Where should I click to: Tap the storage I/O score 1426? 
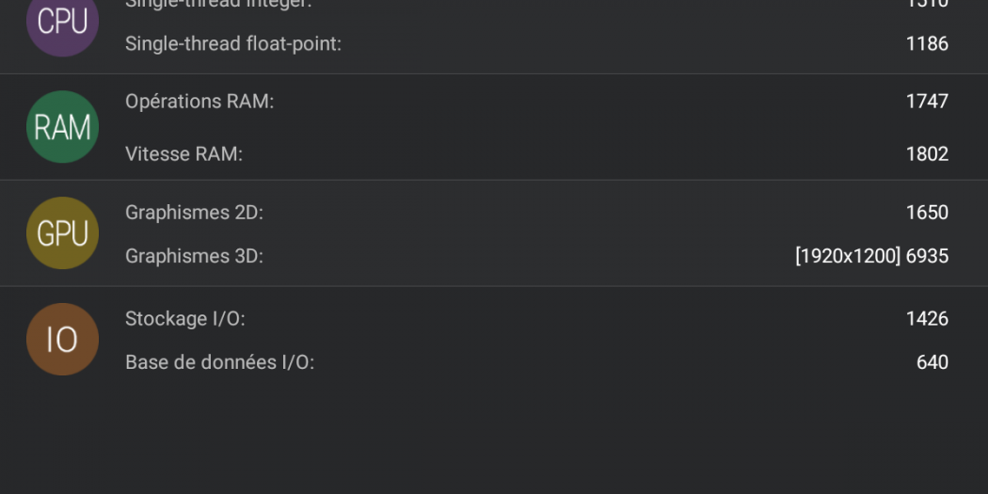(x=927, y=319)
